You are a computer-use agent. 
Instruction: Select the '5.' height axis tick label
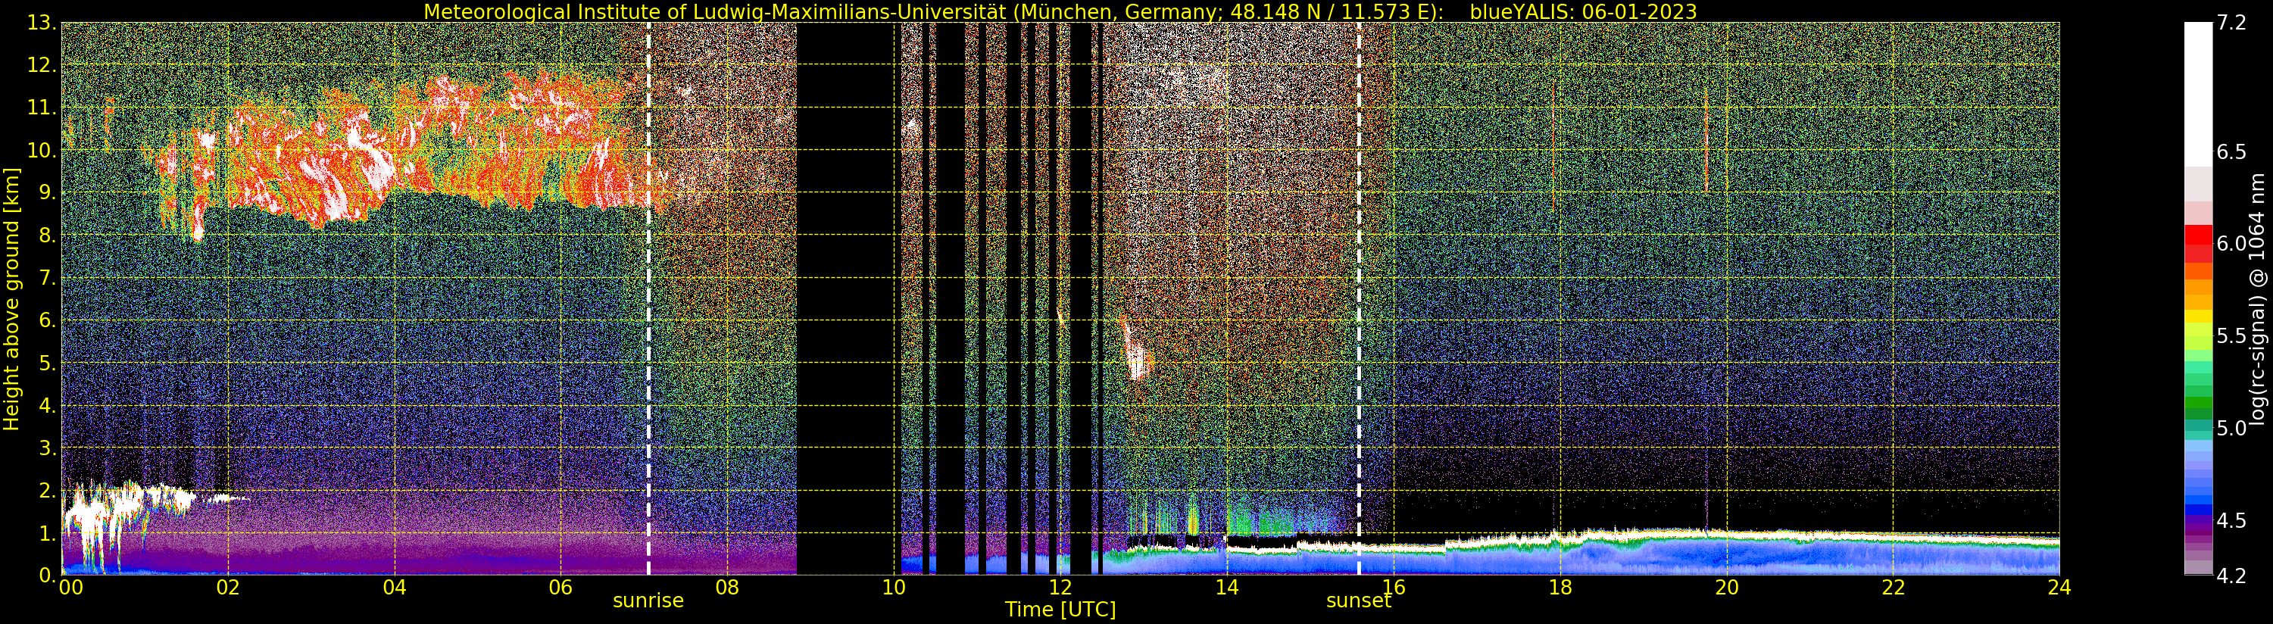[x=47, y=363]
